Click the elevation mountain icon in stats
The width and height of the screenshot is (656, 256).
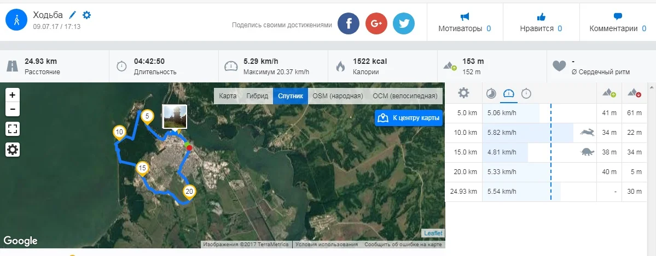(x=450, y=66)
